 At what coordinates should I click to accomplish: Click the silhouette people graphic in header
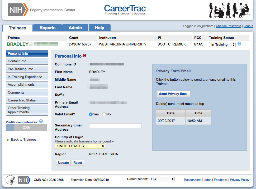pos(229,10)
